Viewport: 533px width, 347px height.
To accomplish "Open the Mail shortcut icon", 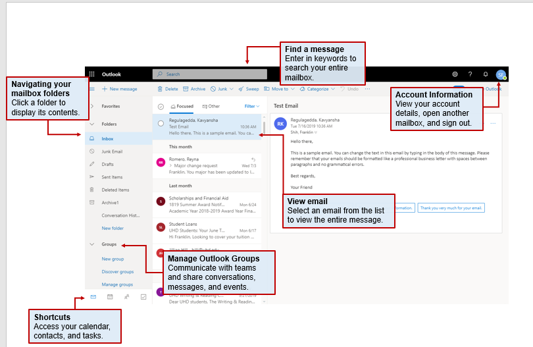I will coord(93,297).
